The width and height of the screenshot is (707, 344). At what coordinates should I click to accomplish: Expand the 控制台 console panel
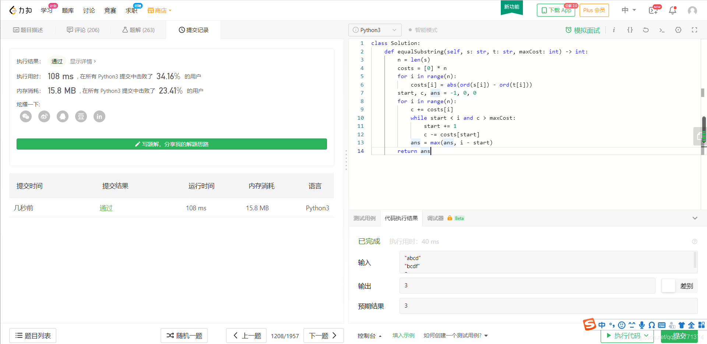tap(369, 336)
